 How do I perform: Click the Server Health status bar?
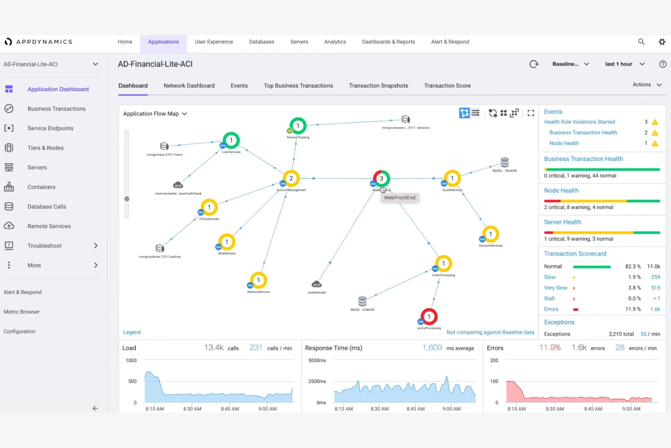(602, 232)
